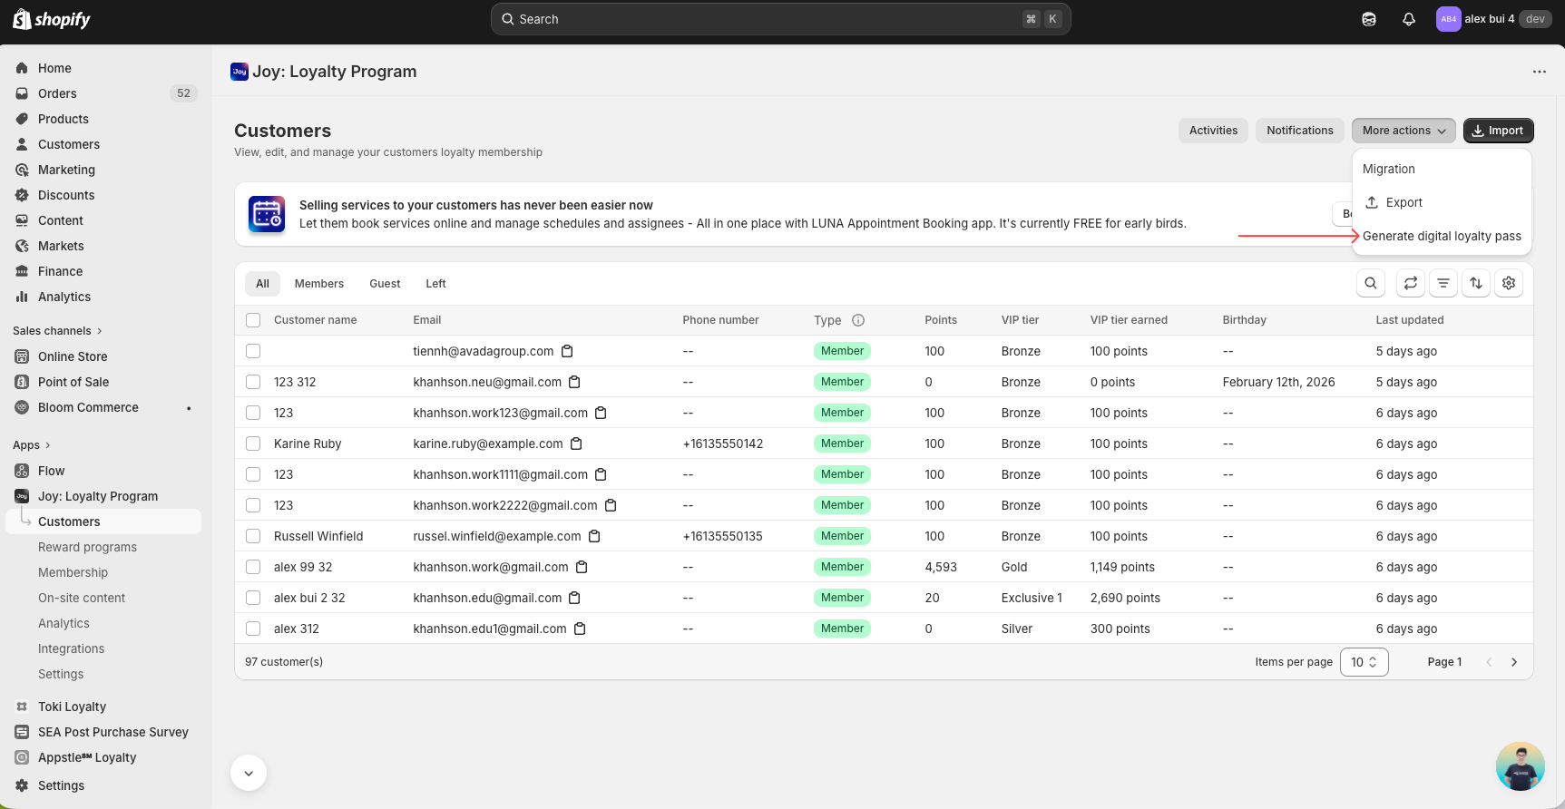Expand the Sales channels section
1565x809 pixels.
click(57, 331)
